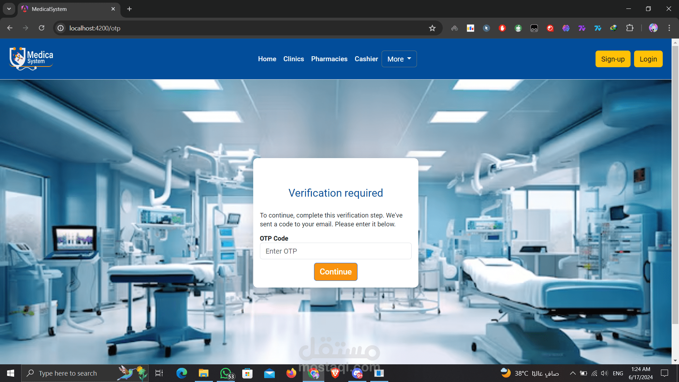Go back to previous page
This screenshot has width=679, height=382.
10,28
